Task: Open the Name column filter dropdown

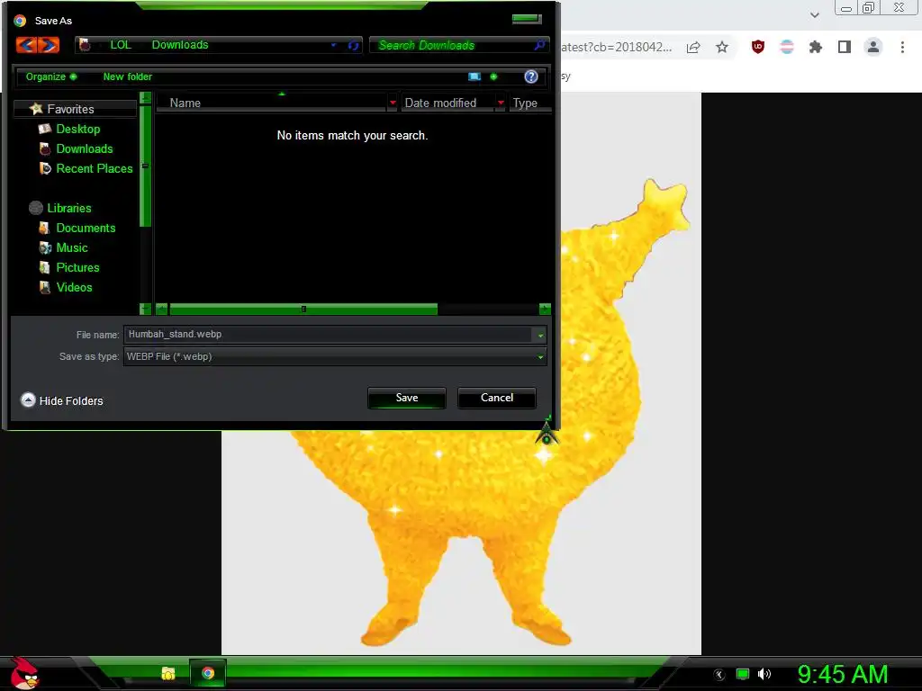Action: click(393, 103)
